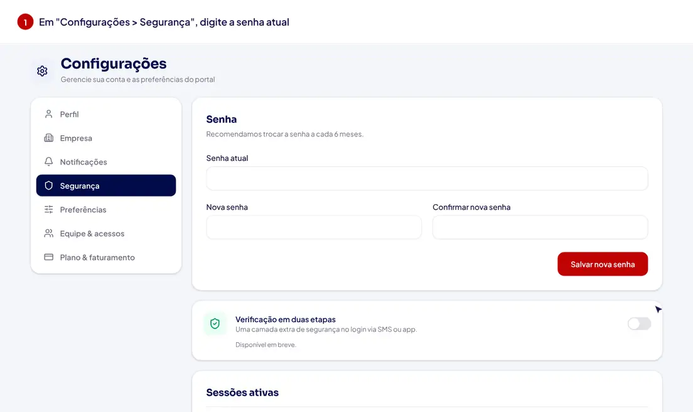Open Equipe & acessos section
The height and width of the screenshot is (412, 693).
(x=106, y=234)
